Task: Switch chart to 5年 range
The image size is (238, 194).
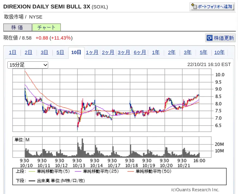Action: click(x=203, y=52)
